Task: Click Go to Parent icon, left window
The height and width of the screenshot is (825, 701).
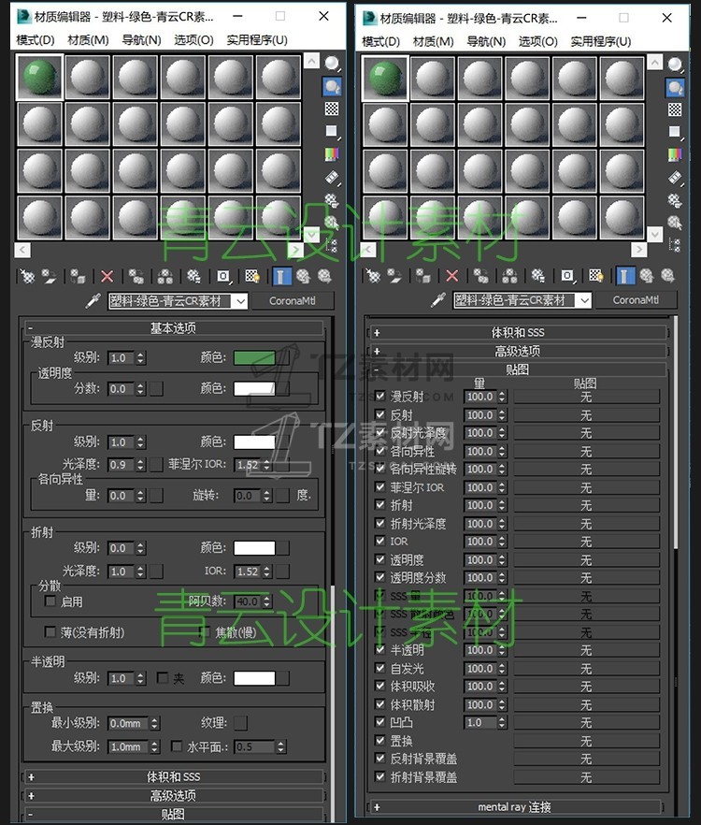Action: 303,276
